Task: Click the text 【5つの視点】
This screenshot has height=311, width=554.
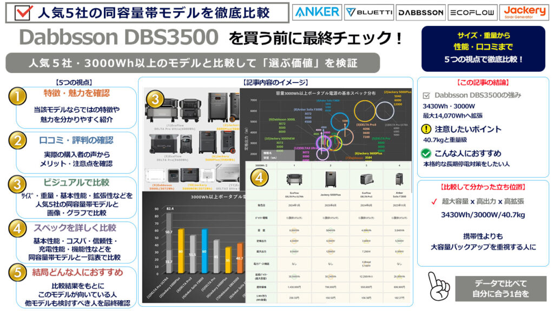Action: point(74,83)
